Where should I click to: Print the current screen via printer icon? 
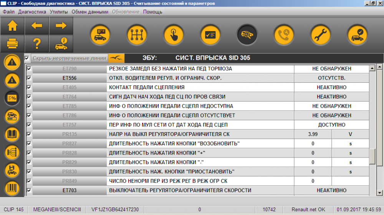[x=12, y=44]
